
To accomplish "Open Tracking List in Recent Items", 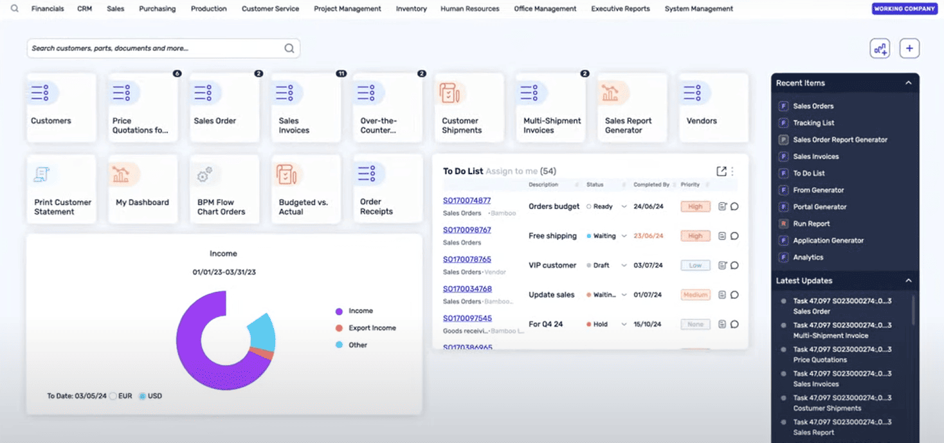I will click(813, 123).
